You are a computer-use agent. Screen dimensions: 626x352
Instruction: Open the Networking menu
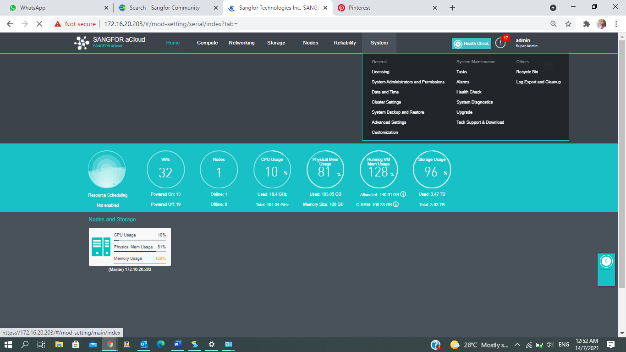click(242, 43)
